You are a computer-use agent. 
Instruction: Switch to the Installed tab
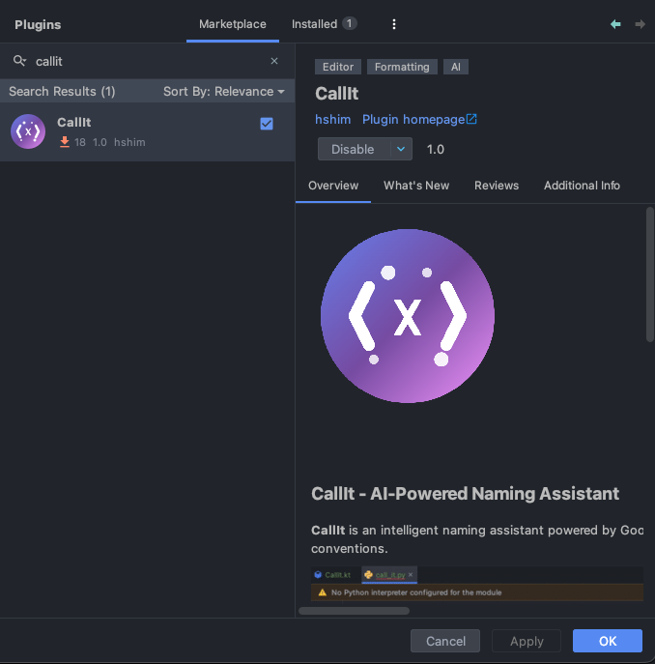tap(323, 24)
